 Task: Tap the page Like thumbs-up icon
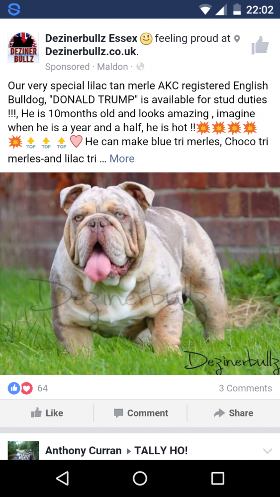260,45
